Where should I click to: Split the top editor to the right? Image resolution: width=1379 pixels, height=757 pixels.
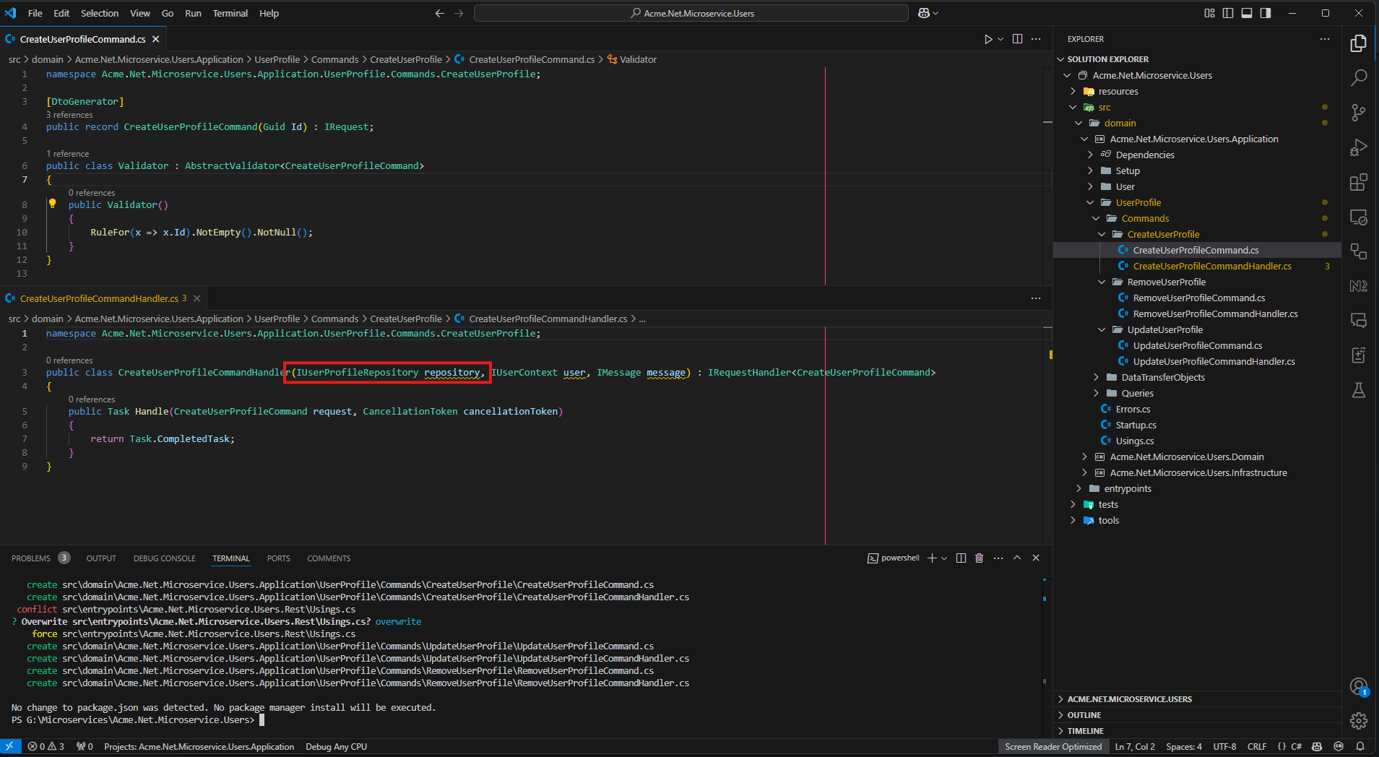[1017, 39]
